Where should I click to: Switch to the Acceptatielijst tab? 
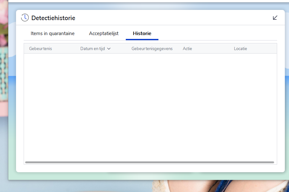tap(104, 33)
